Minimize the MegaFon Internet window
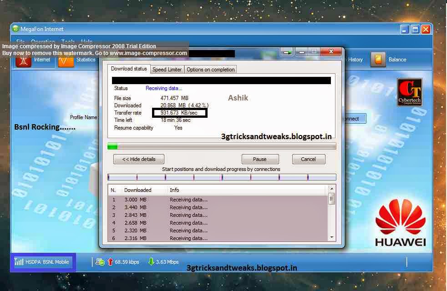This screenshot has width=447, height=291. coord(405,30)
